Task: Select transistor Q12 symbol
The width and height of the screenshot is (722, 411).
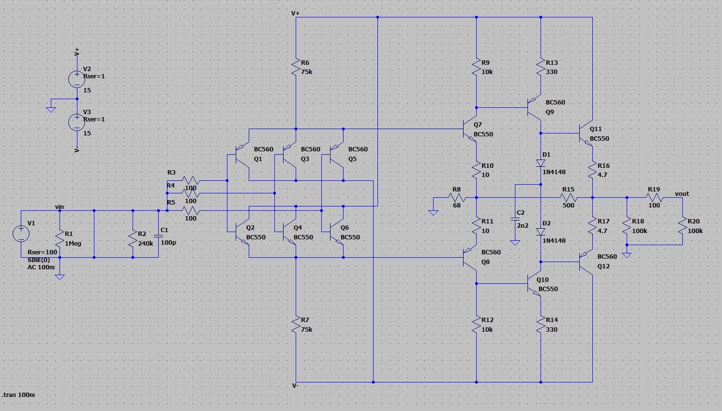Action: (x=586, y=262)
